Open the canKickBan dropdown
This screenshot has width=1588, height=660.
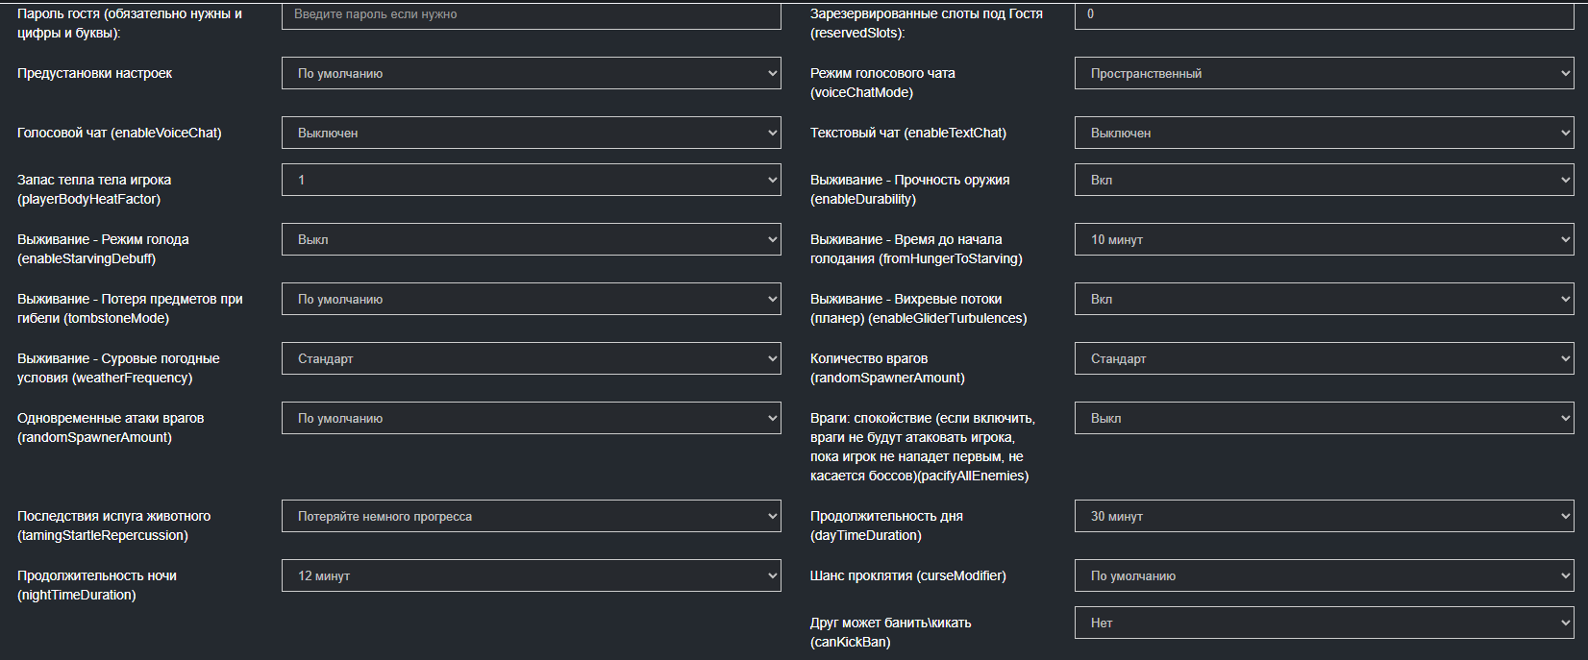click(1323, 623)
